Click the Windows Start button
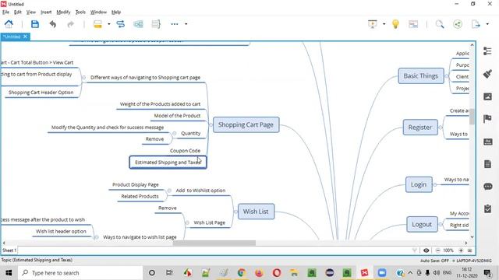The width and height of the screenshot is (499, 280). point(9,273)
